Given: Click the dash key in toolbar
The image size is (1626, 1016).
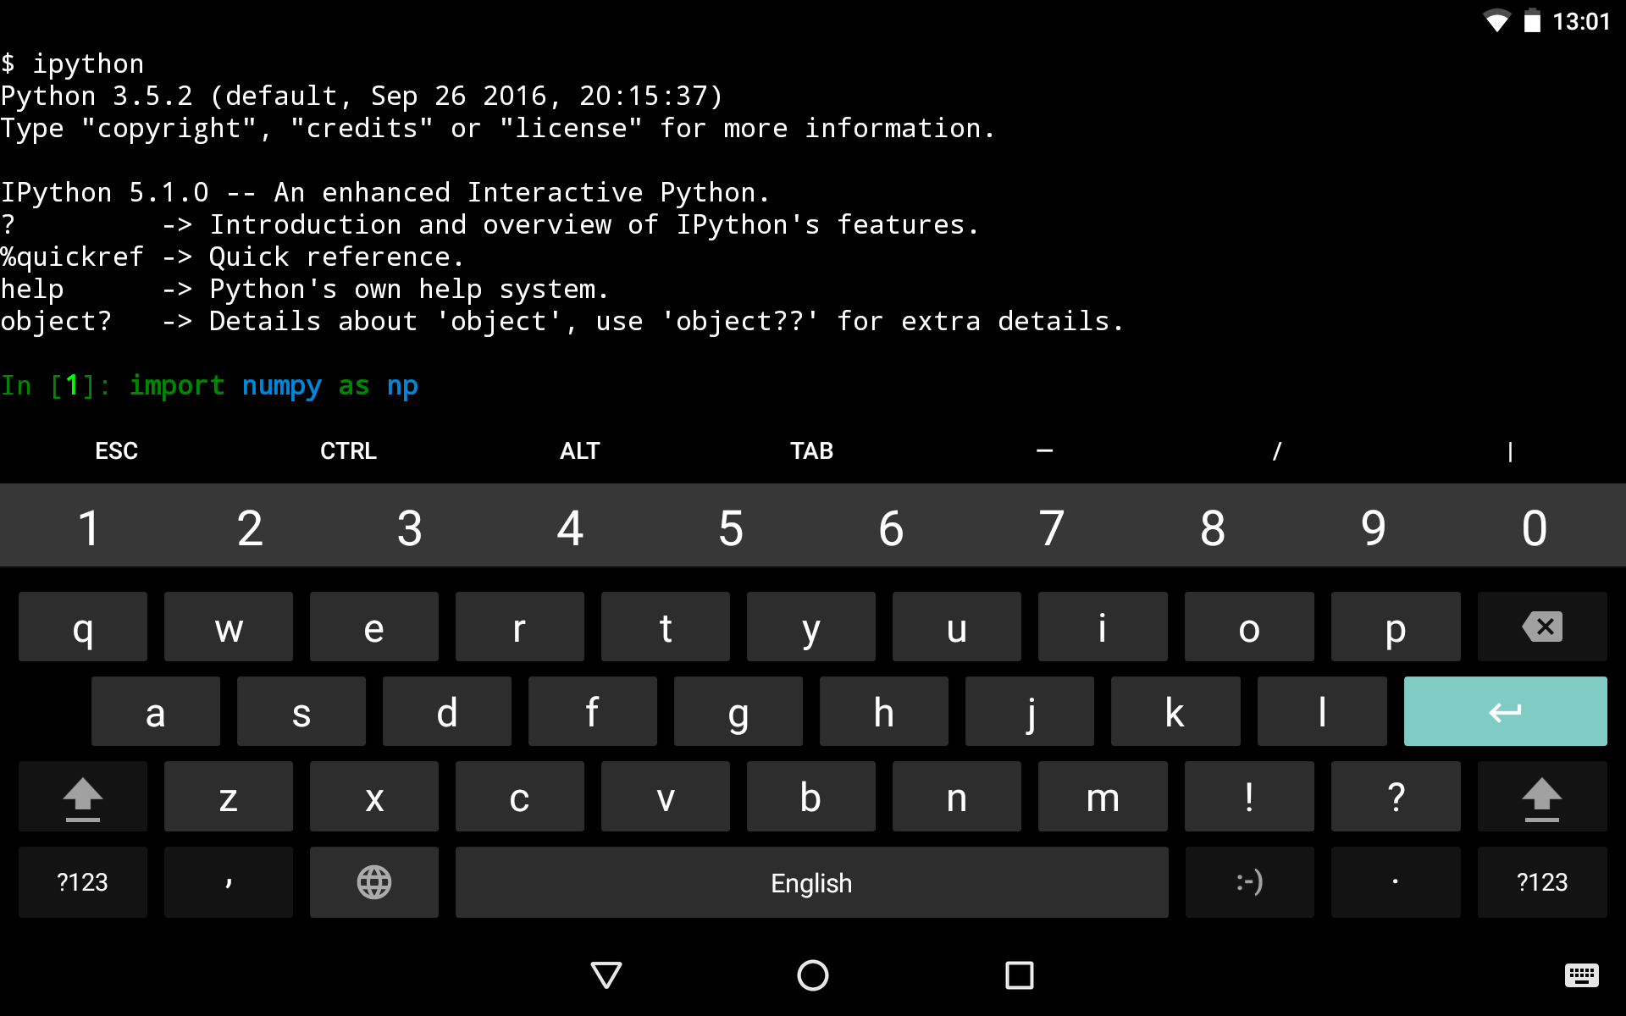Looking at the screenshot, I should [1044, 450].
